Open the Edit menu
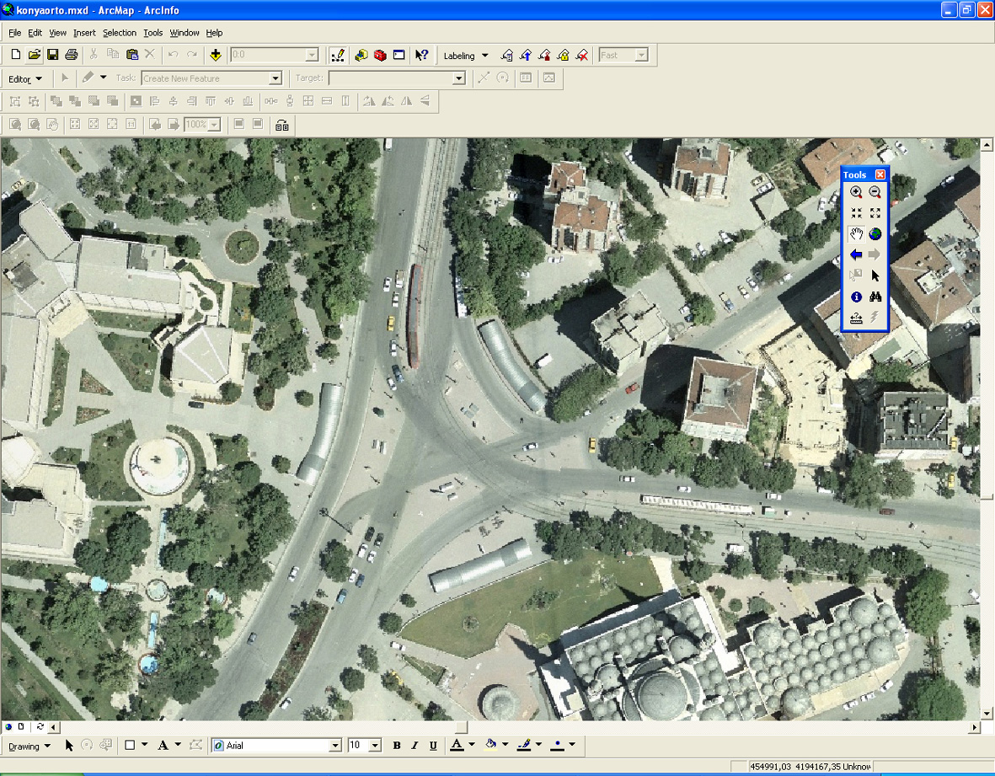The image size is (995, 776). tap(35, 33)
